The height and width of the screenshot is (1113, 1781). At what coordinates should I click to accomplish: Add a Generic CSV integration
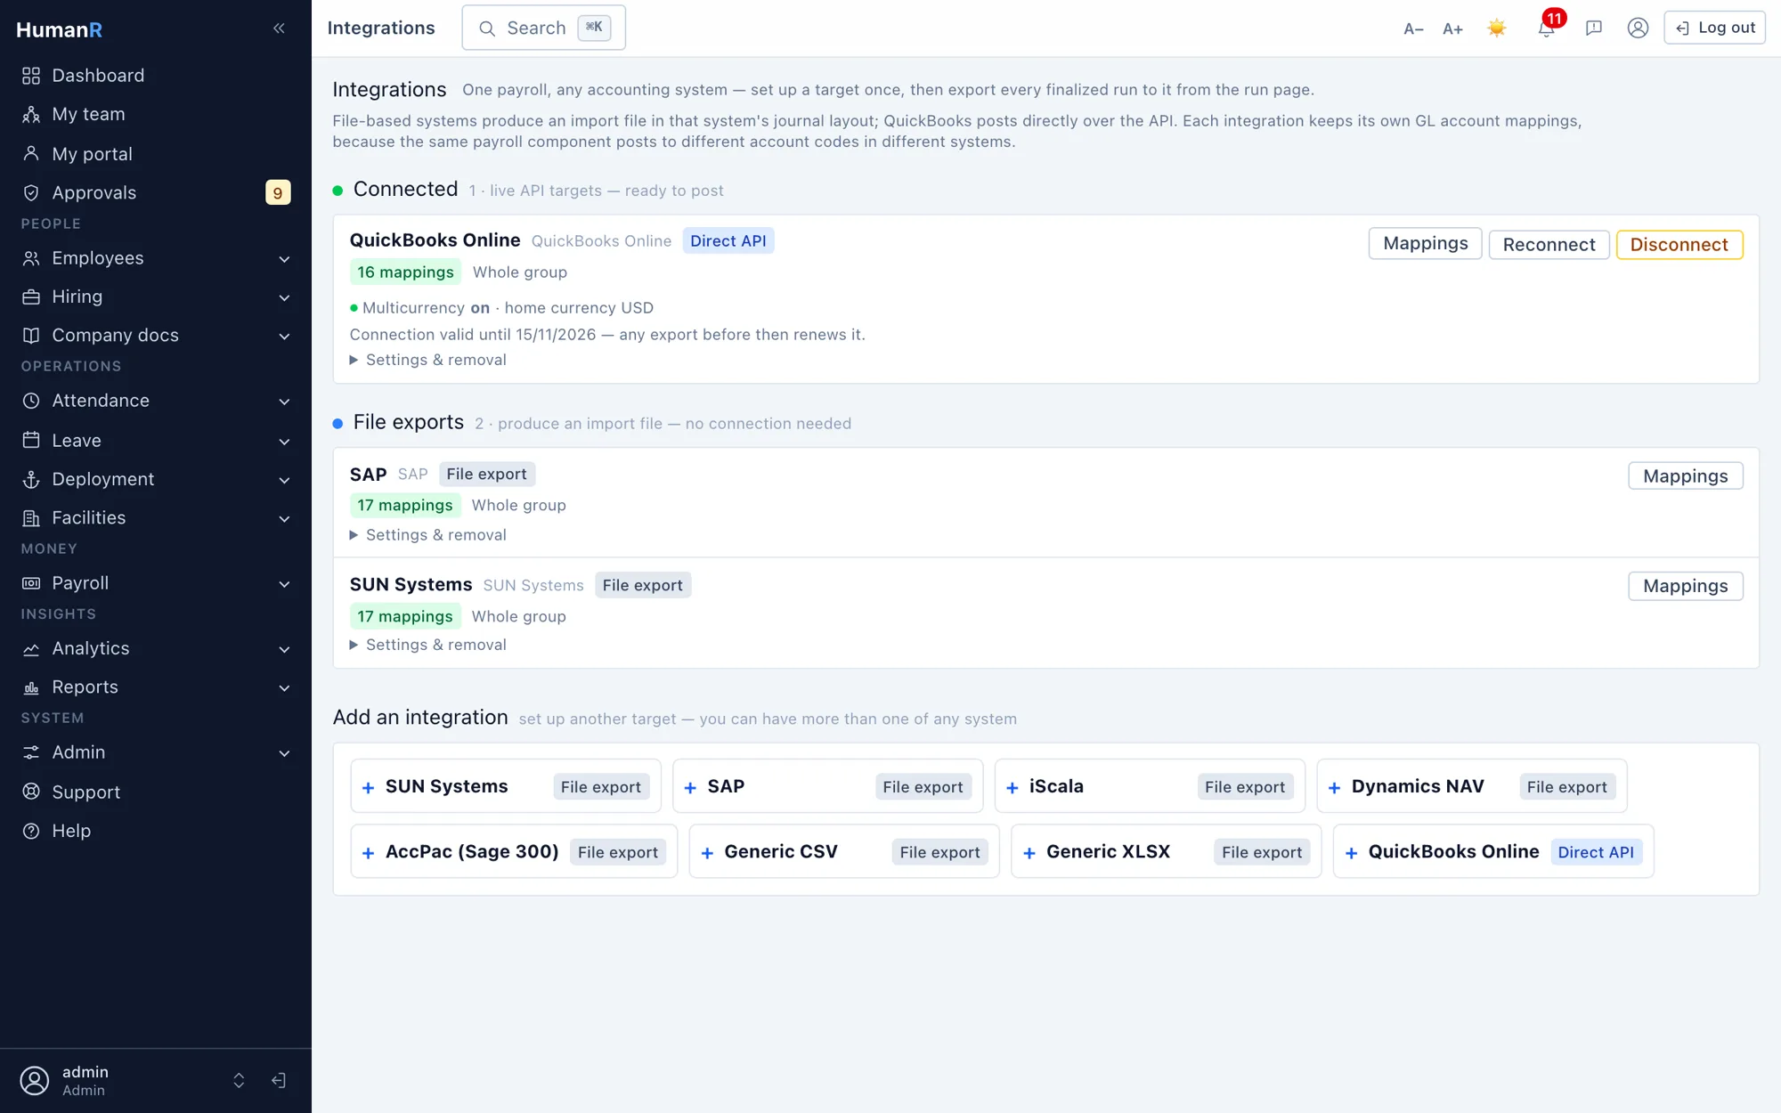(844, 851)
